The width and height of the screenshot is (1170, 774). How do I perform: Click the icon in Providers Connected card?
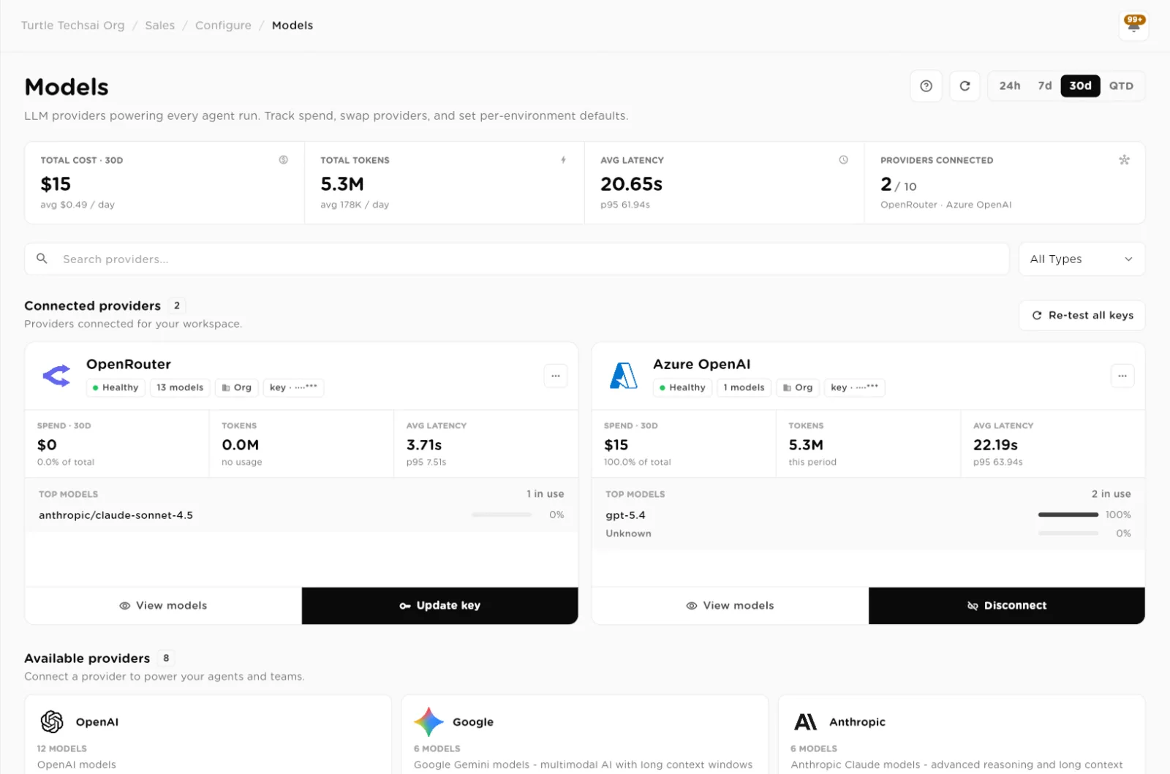pos(1124,160)
